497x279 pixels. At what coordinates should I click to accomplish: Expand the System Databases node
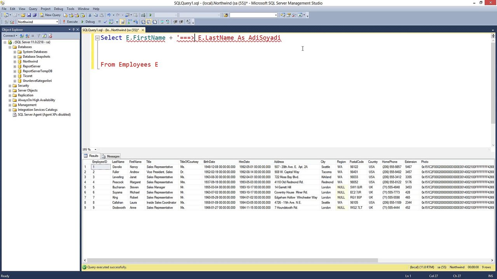15,52
